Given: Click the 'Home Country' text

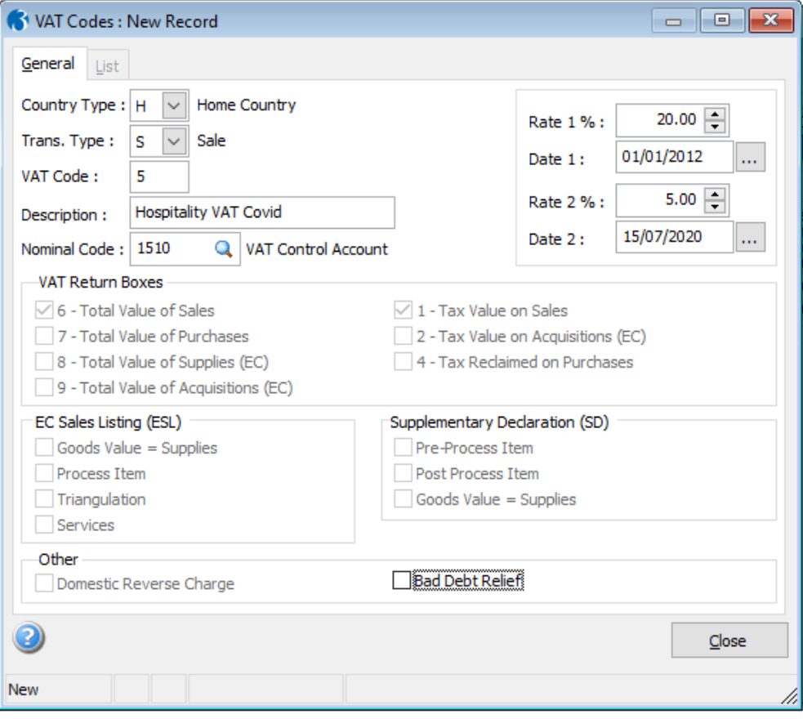Looking at the screenshot, I should [247, 105].
